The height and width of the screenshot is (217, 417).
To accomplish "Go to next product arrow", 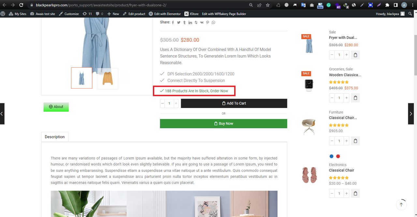I will [x=411, y=114].
